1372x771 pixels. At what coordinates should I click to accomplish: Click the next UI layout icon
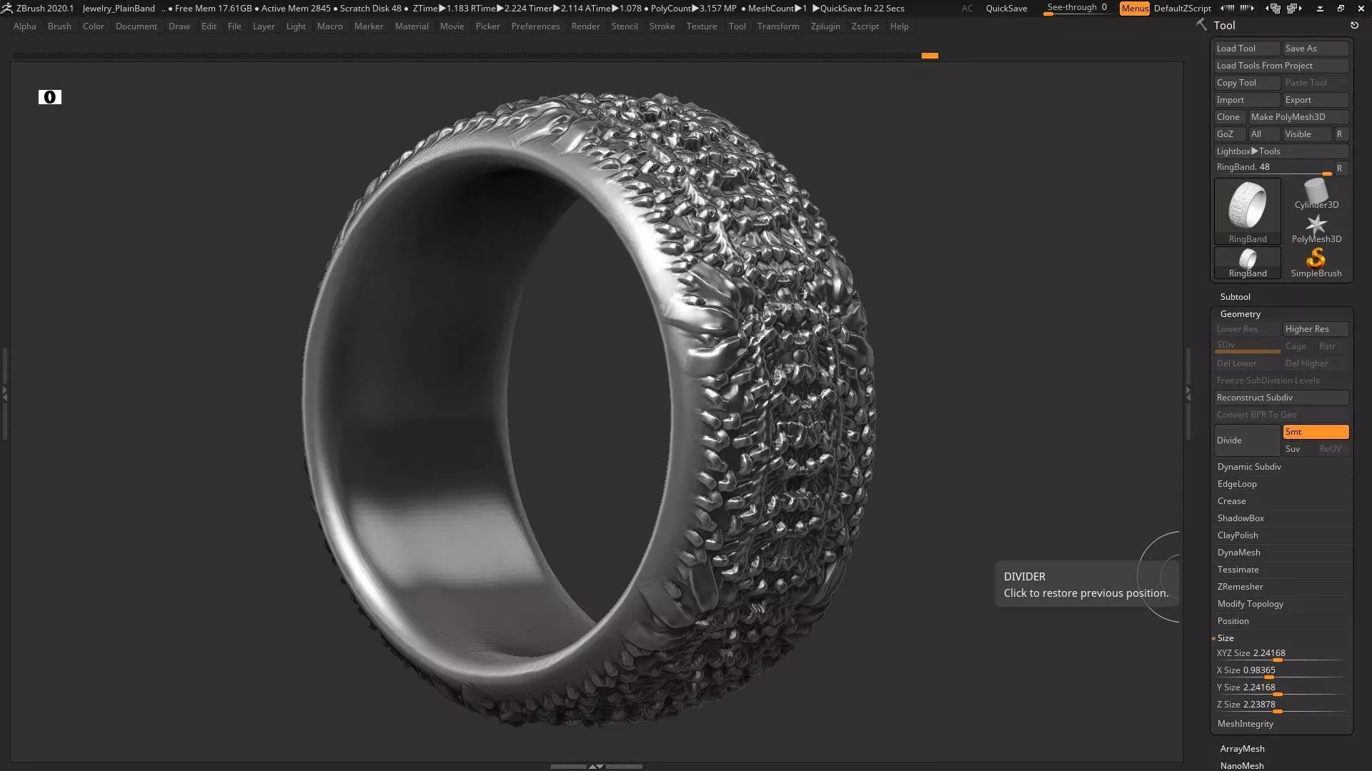click(x=1295, y=9)
